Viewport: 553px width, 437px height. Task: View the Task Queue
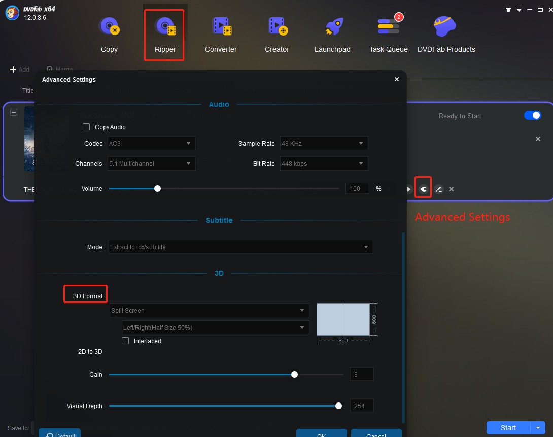click(388, 32)
